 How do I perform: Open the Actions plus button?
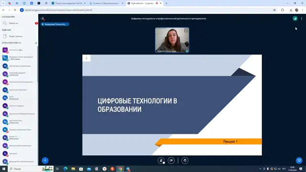point(45,161)
